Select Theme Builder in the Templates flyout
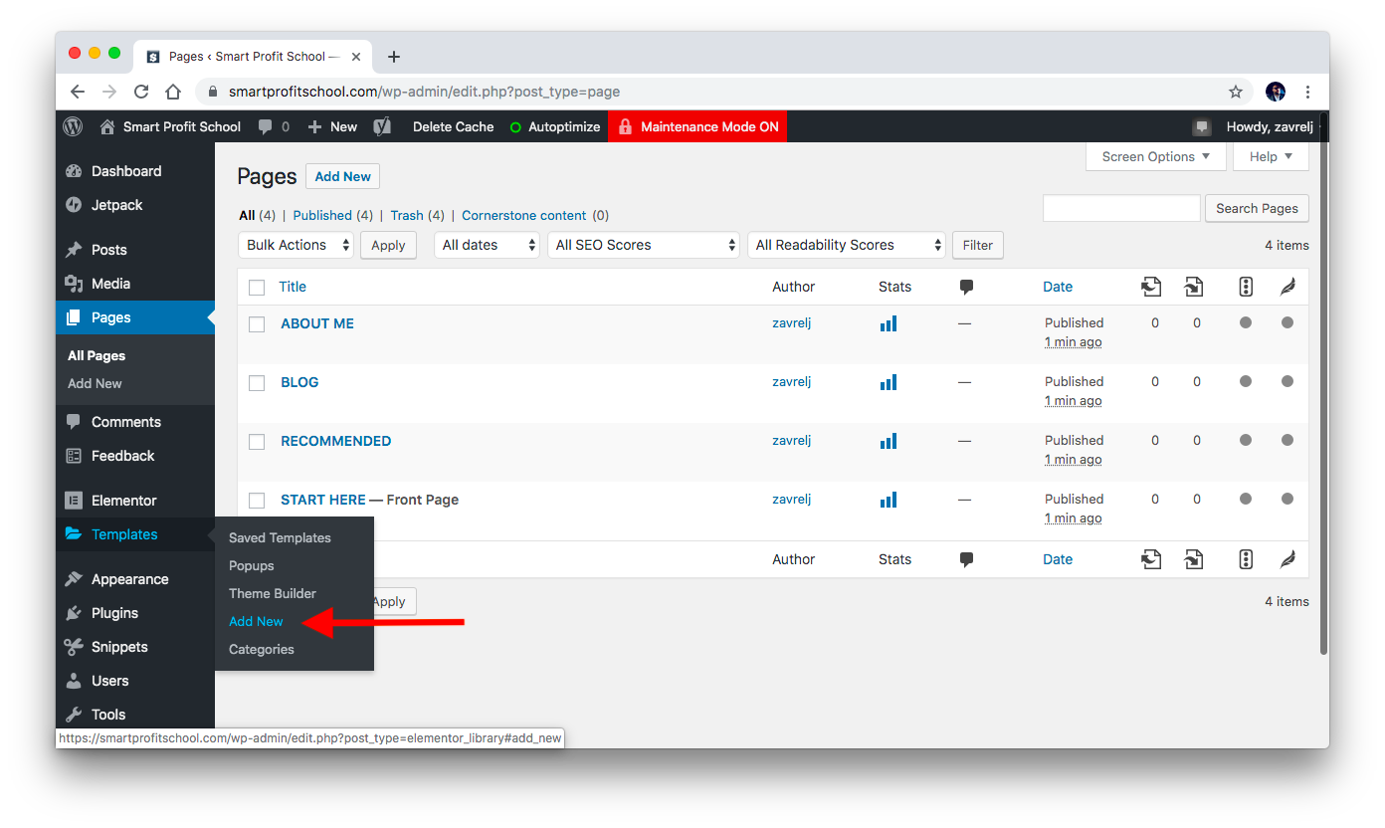This screenshot has width=1385, height=828. click(x=273, y=593)
